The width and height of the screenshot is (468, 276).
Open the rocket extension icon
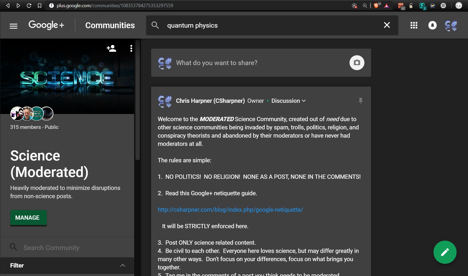tap(433, 6)
